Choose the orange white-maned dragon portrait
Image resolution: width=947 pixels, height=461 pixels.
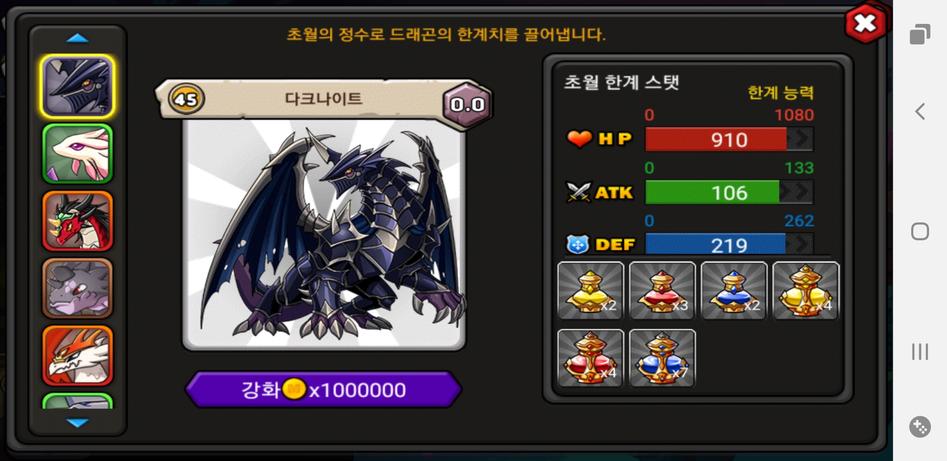pos(78,356)
